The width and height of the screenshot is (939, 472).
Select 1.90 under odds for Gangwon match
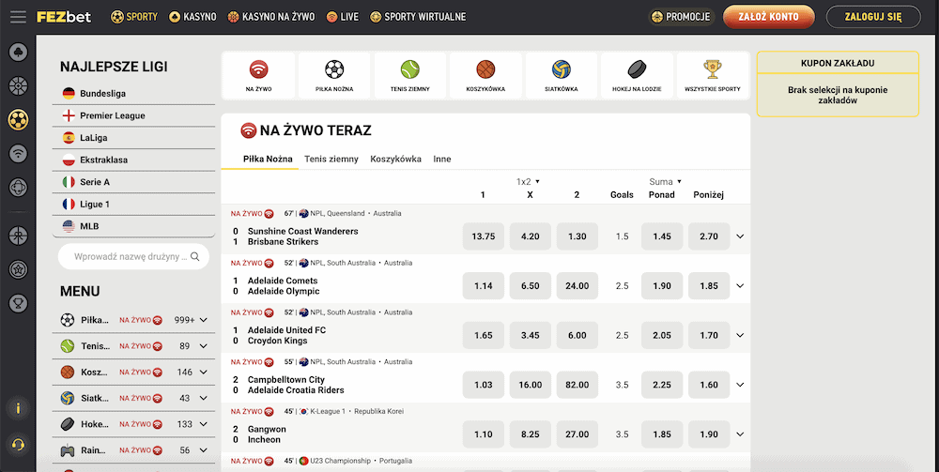pos(708,434)
